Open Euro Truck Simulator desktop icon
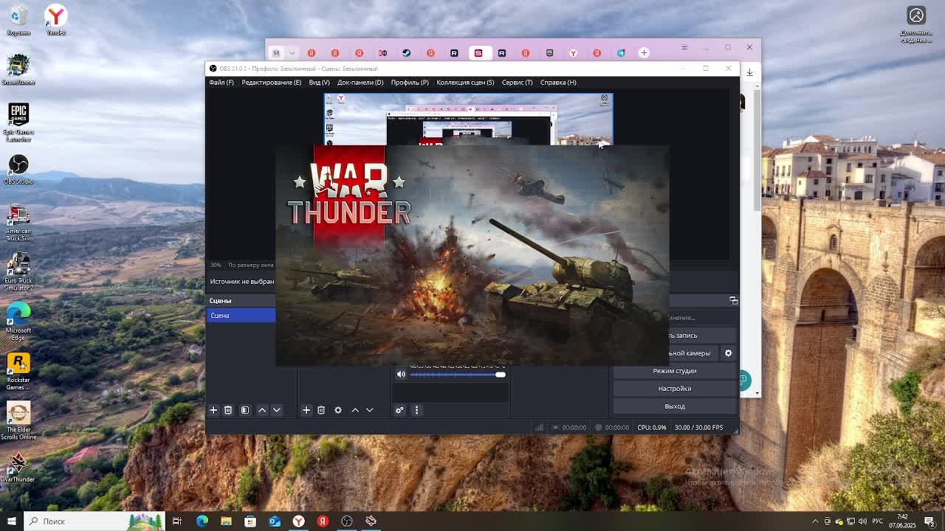 (18, 272)
